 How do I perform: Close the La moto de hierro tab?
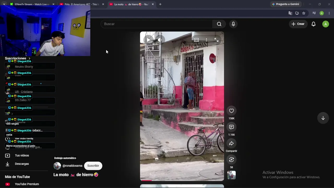(153, 4)
